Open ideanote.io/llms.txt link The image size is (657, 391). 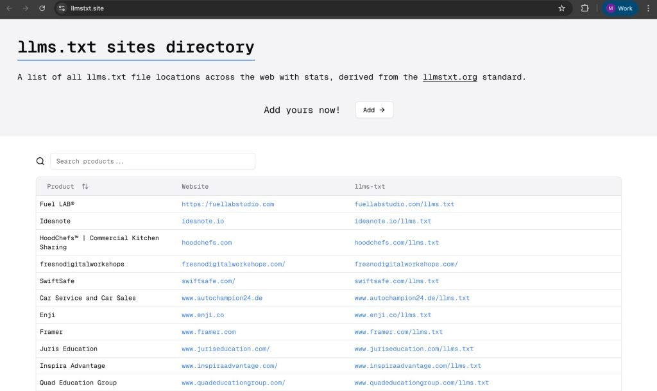(393, 221)
